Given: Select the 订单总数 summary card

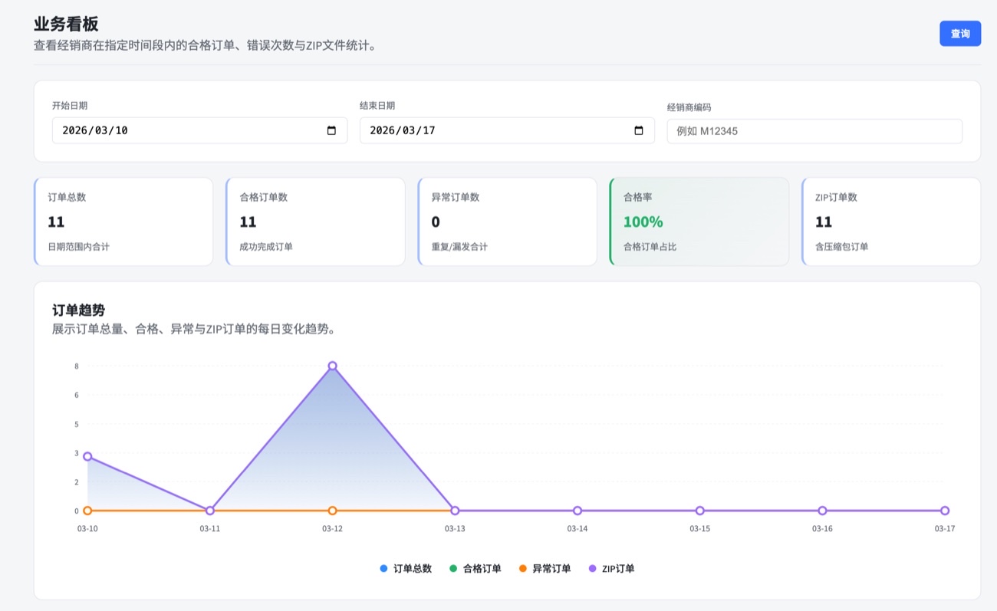Looking at the screenshot, I should (x=123, y=222).
